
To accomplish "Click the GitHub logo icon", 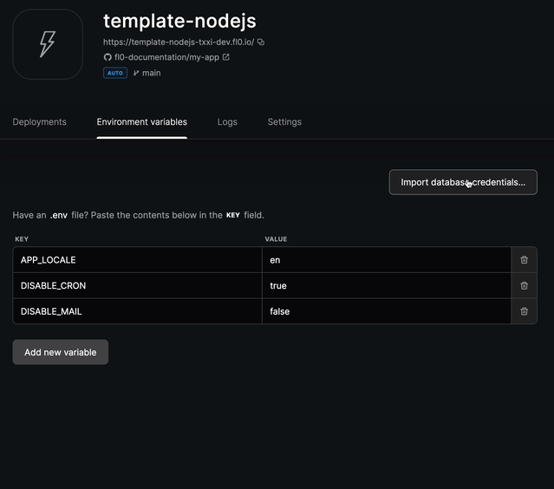I will coord(108,57).
